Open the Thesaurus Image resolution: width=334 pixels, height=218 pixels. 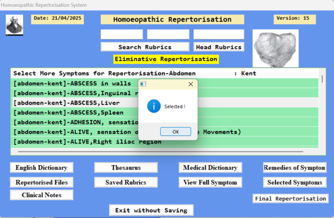(126, 167)
